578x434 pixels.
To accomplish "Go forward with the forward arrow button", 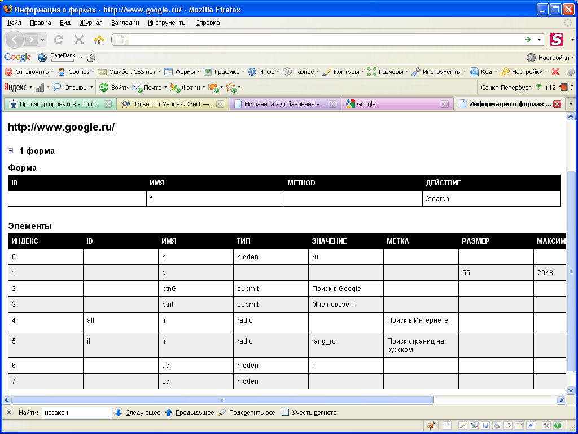I will point(32,40).
